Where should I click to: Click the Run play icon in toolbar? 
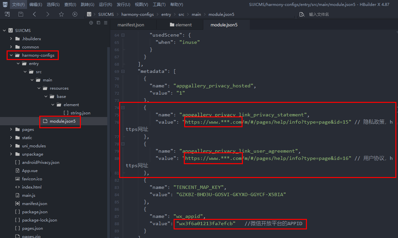75,14
